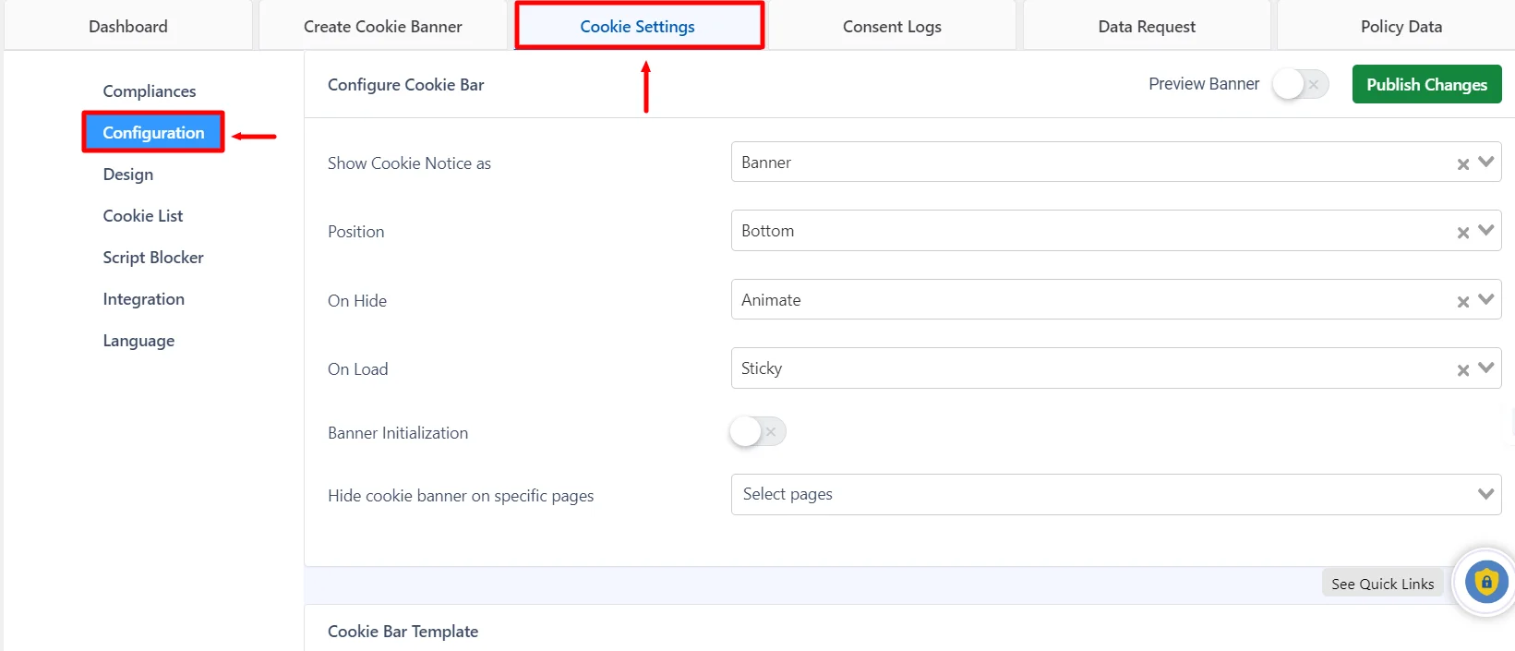
Task: Go to Script Blocker in the sidebar
Action: (153, 258)
